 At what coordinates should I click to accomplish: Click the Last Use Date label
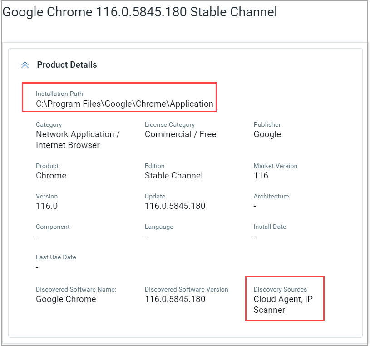click(x=56, y=257)
